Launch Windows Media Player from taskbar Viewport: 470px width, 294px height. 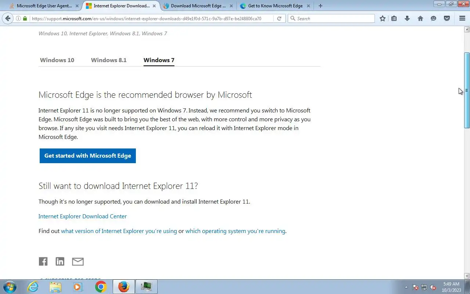click(78, 287)
